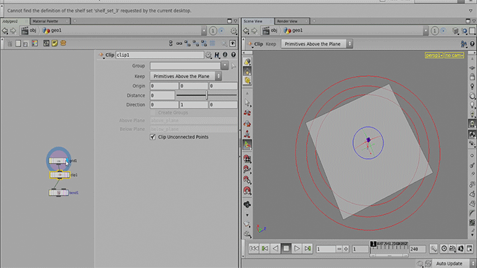Toggle real-time playback clock icon
This screenshot has width=477, height=268.
point(444,249)
